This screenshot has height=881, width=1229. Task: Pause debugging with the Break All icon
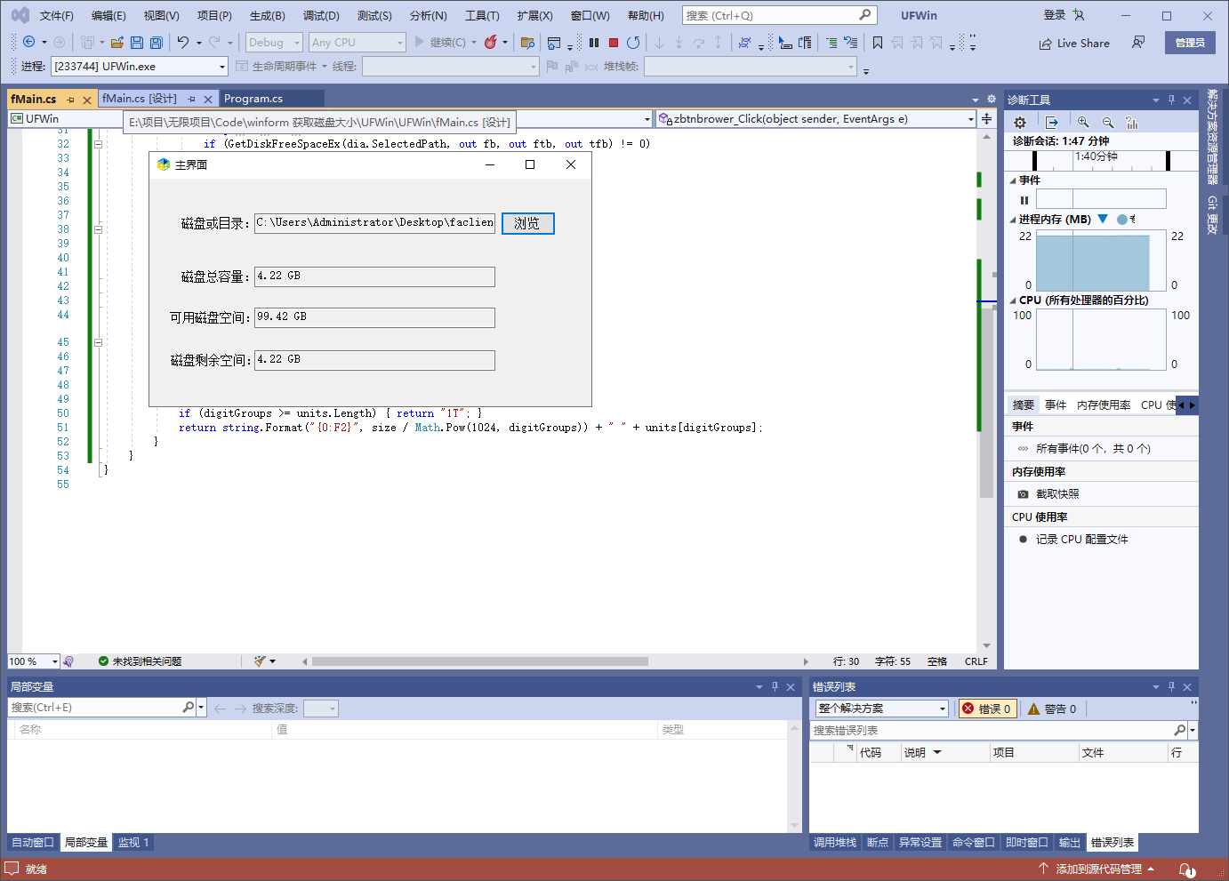tap(593, 42)
